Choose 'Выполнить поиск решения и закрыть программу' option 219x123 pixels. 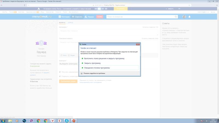(x=110, y=58)
